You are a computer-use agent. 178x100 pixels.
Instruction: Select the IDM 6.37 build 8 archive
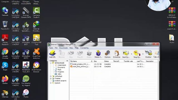point(172,13)
